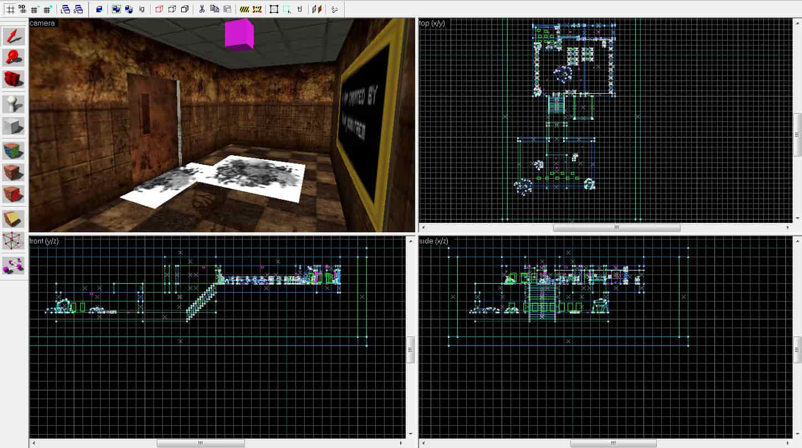Select the grey Block tool

tap(13, 126)
